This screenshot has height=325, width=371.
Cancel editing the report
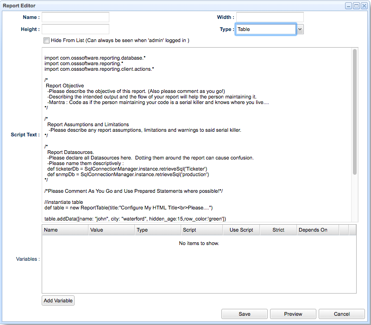(342, 314)
